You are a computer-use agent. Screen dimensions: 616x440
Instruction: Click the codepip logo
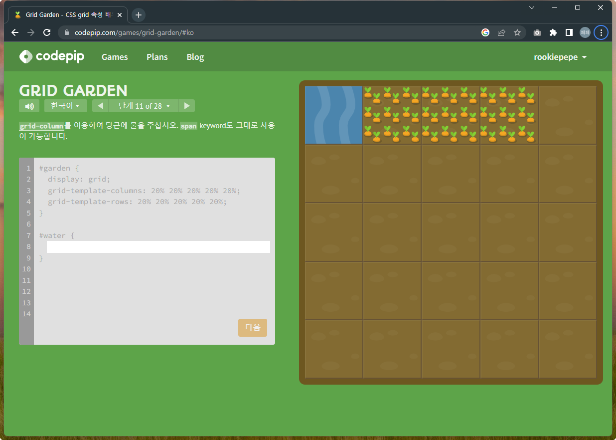pyautogui.click(x=52, y=56)
